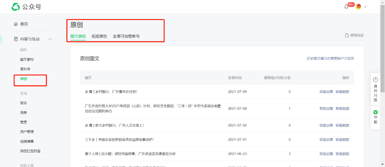Click 转载数据 for the 2021-07-08 article
The image size is (385, 167).
[342, 109]
